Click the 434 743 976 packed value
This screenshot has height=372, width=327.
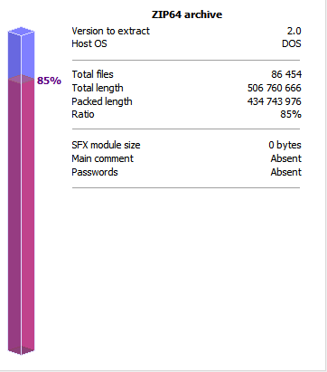point(275,101)
